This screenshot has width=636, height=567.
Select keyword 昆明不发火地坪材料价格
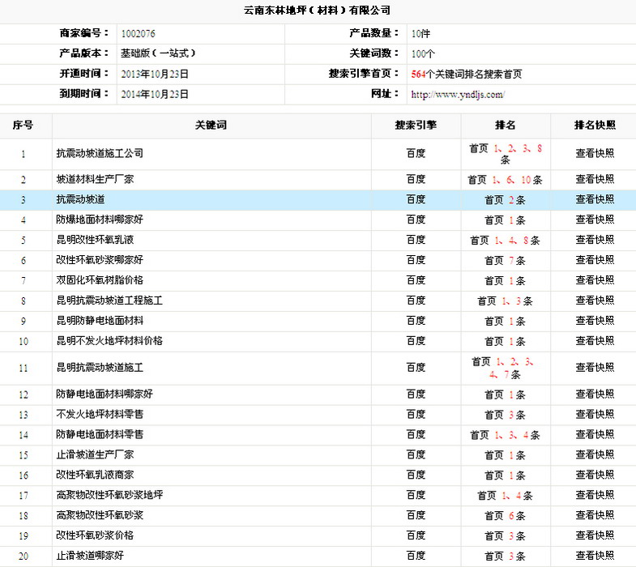(109, 341)
